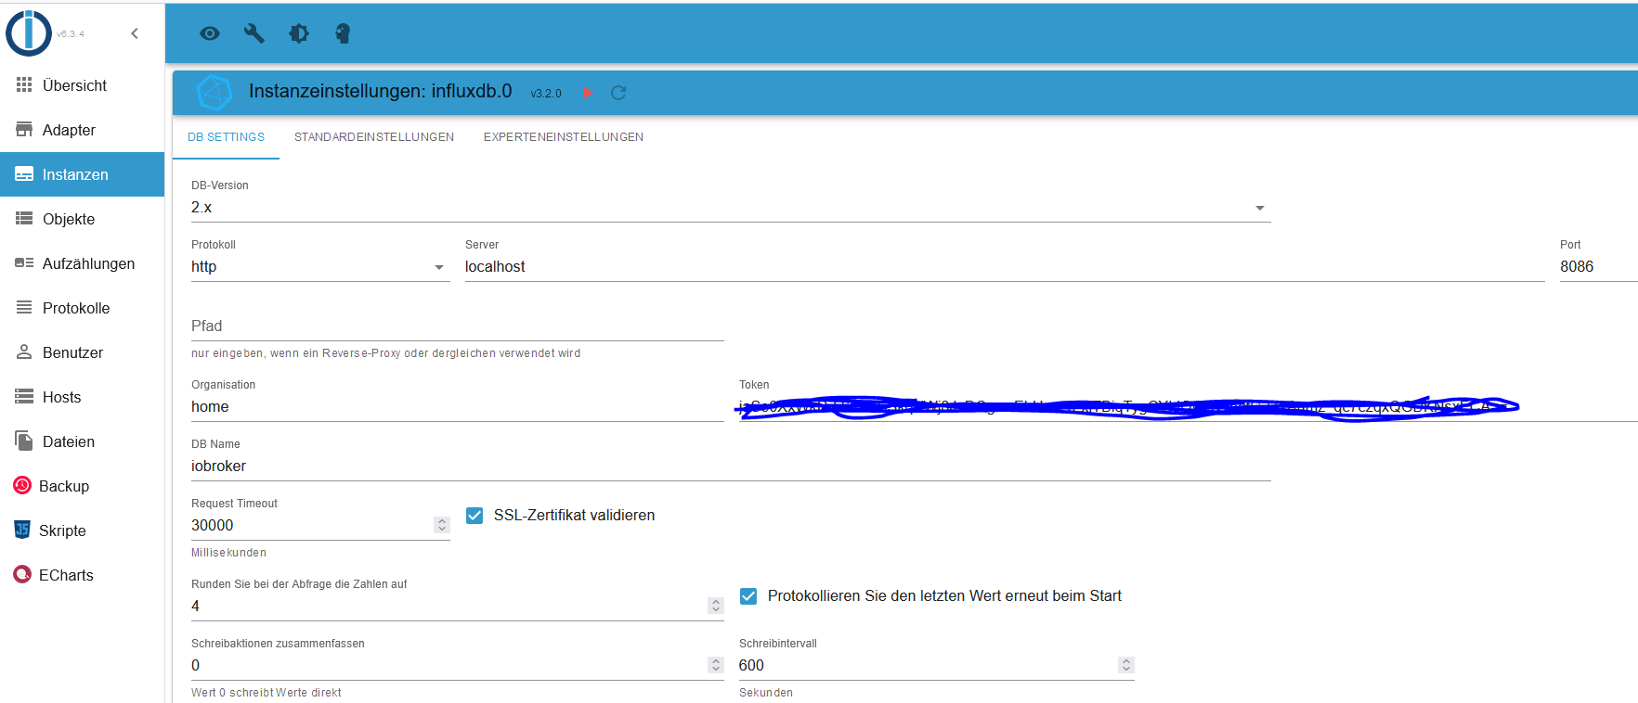Click the ioBroker logo
The height and width of the screenshot is (703, 1638).
[29, 33]
